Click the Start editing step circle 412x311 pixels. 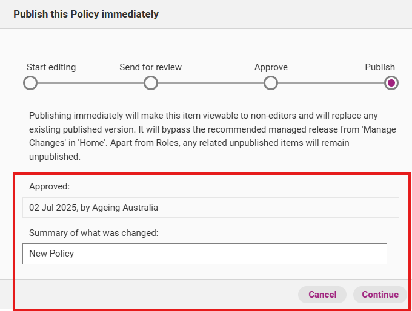[x=30, y=83]
